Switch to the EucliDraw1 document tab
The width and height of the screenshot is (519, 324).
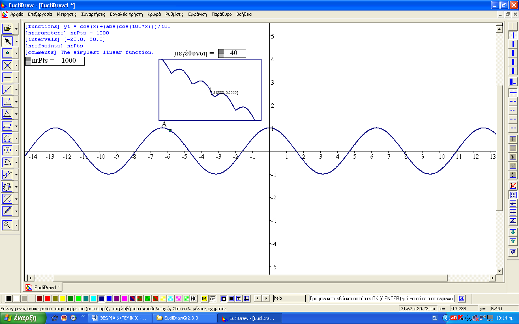[x=43, y=287]
